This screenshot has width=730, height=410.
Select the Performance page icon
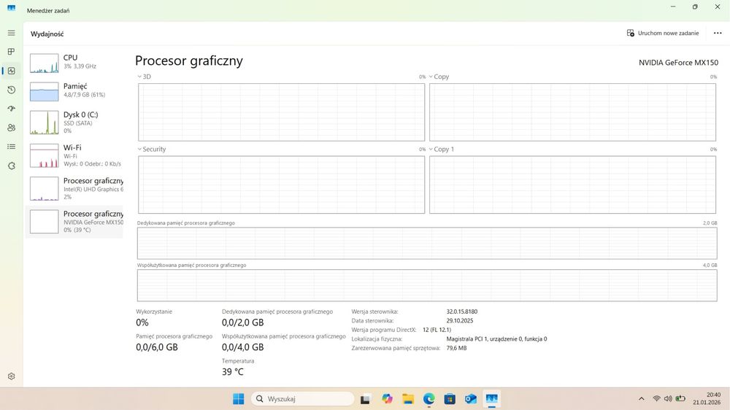(x=11, y=71)
